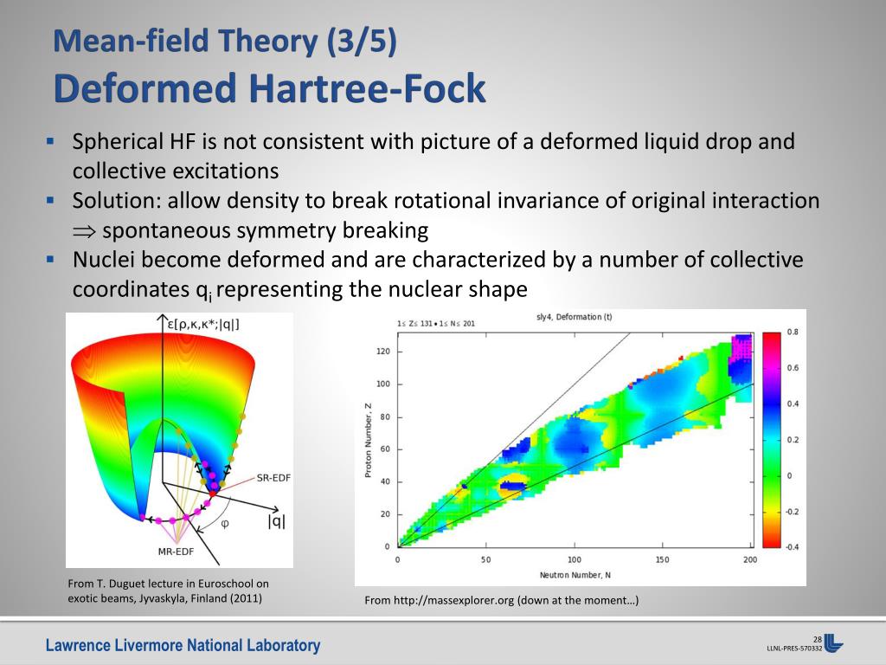Click the '120' tick on the proton axis

pos(383,352)
